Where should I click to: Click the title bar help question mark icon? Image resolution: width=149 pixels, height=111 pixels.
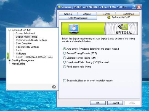pos(134,7)
